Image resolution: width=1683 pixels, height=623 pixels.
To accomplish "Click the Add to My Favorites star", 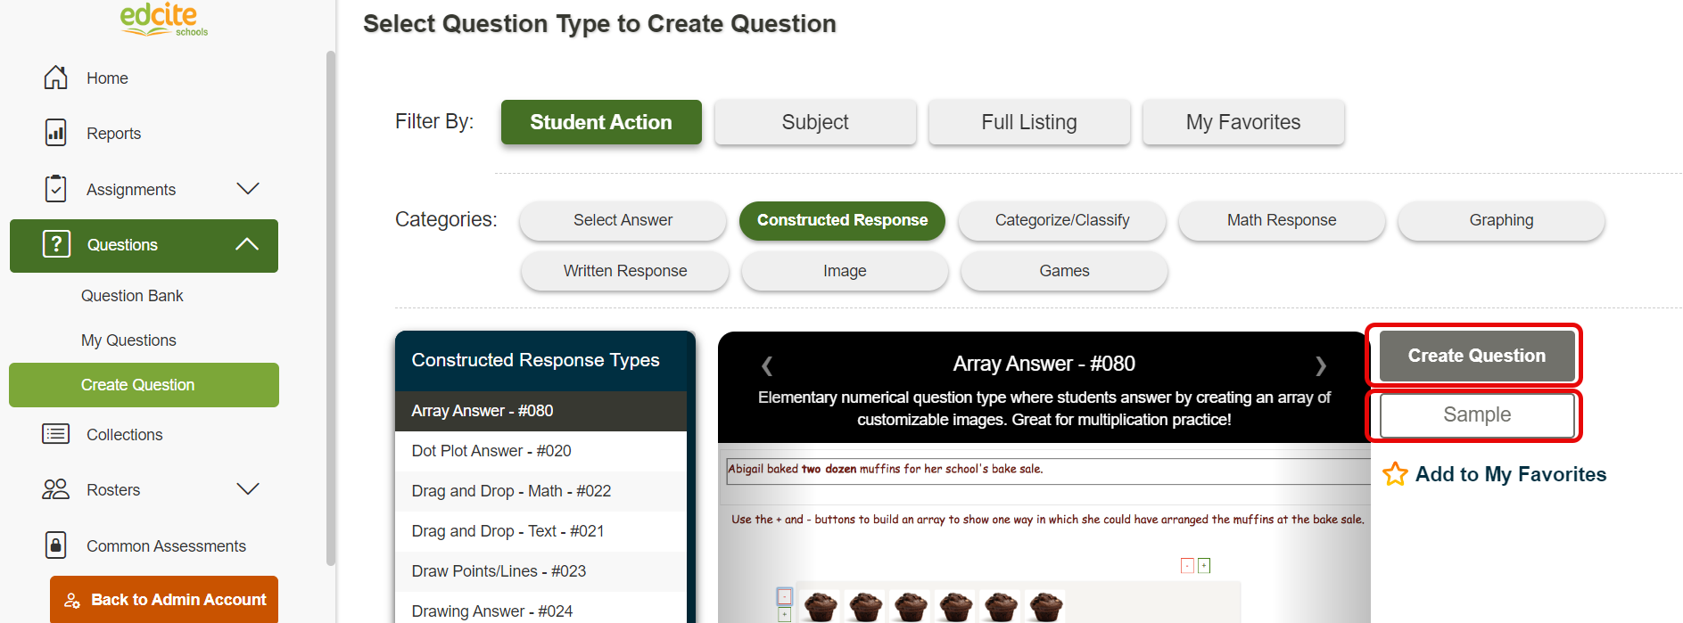I will pyautogui.click(x=1395, y=473).
